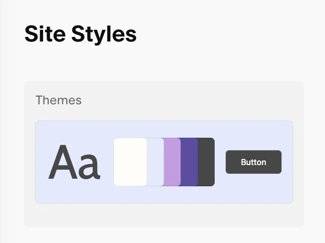Click the white color swatch in theme palette
This screenshot has width=325, height=243.
(x=130, y=162)
